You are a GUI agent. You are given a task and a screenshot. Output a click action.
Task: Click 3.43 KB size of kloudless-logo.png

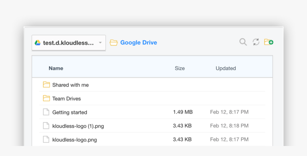coord(182,139)
